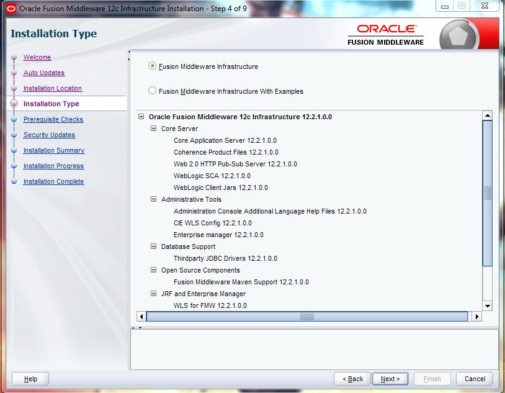The height and width of the screenshot is (393, 505).
Task: Go to Installation Summary step
Action: click(x=54, y=150)
